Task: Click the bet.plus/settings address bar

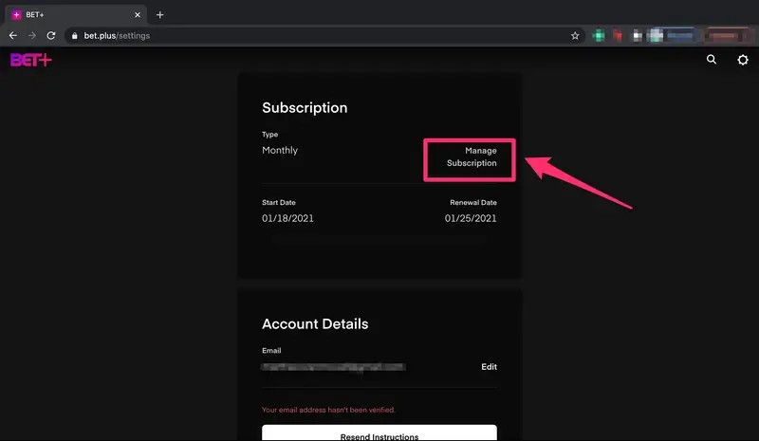Action: (324, 36)
